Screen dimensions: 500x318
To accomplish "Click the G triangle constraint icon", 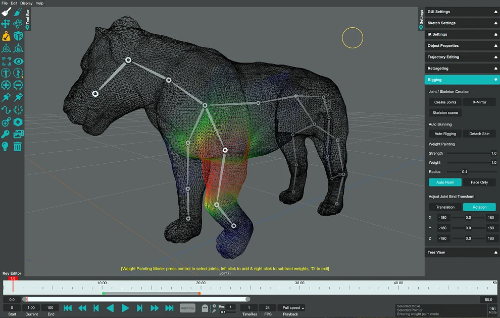I will coord(6,48).
